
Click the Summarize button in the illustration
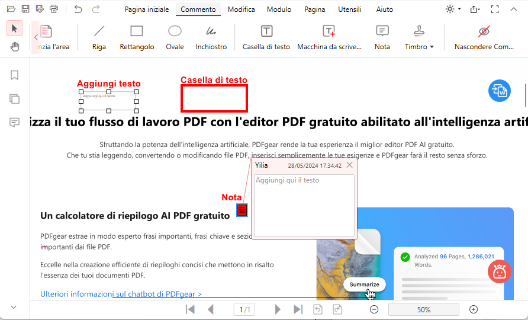point(365,284)
